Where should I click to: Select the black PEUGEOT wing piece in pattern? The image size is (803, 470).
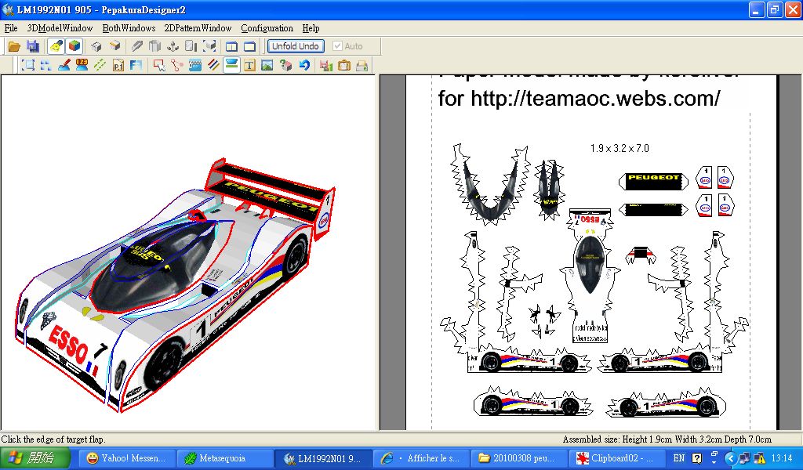click(653, 182)
